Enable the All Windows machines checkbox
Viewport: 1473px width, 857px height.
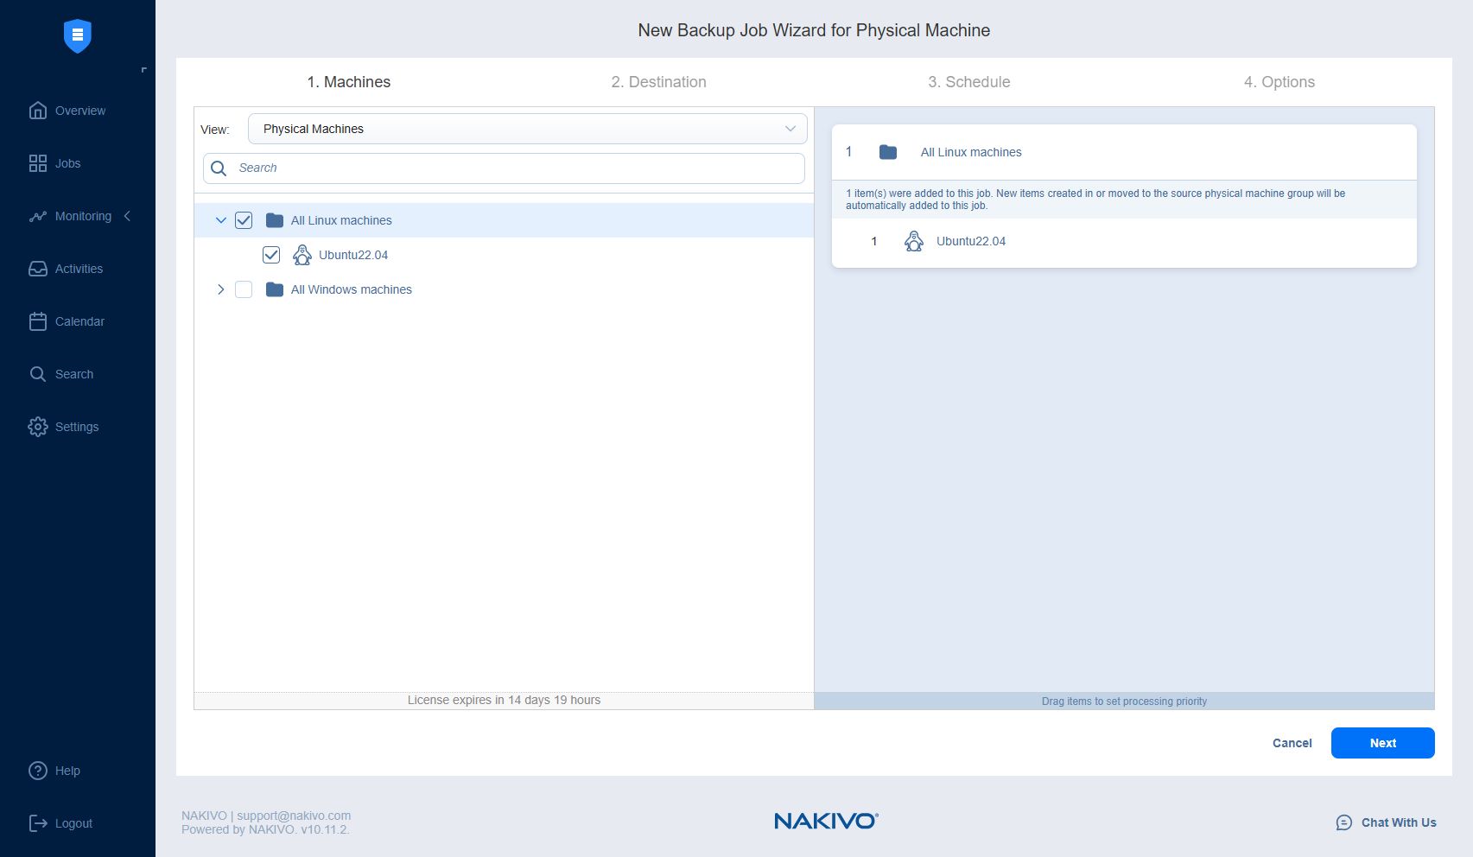[244, 289]
